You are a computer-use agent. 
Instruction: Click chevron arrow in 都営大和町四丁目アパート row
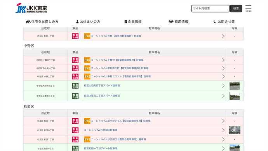point(223,86)
